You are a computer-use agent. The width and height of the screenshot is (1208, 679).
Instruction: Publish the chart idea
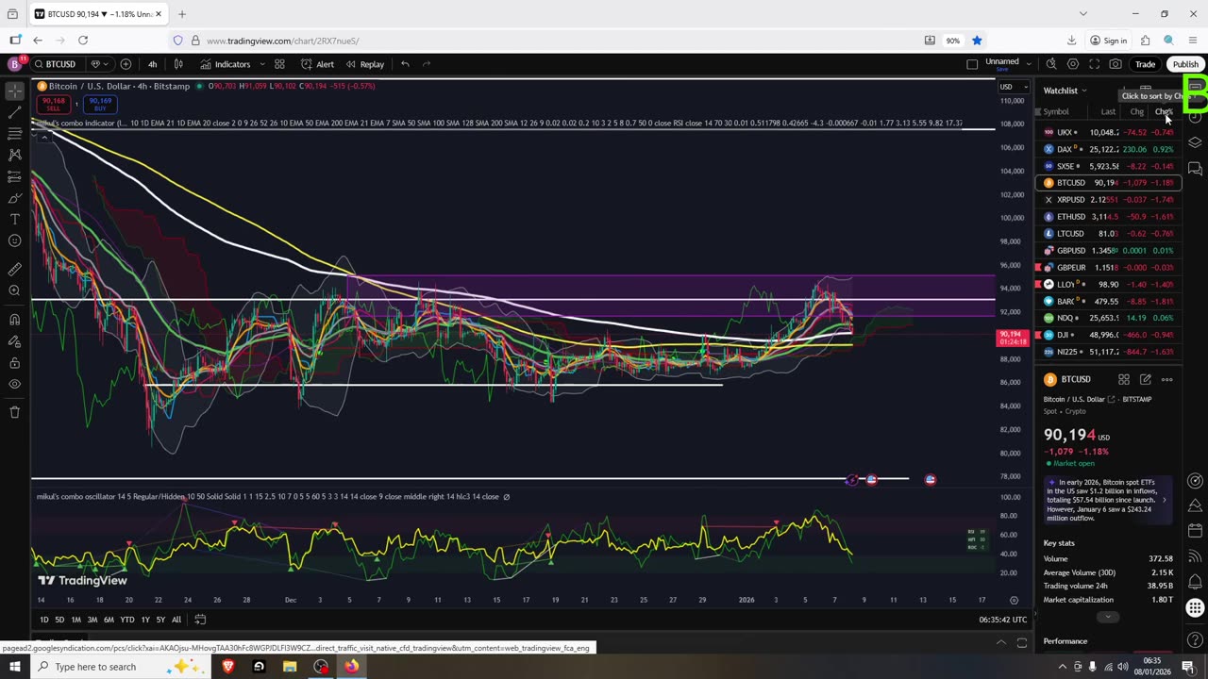pyautogui.click(x=1185, y=64)
